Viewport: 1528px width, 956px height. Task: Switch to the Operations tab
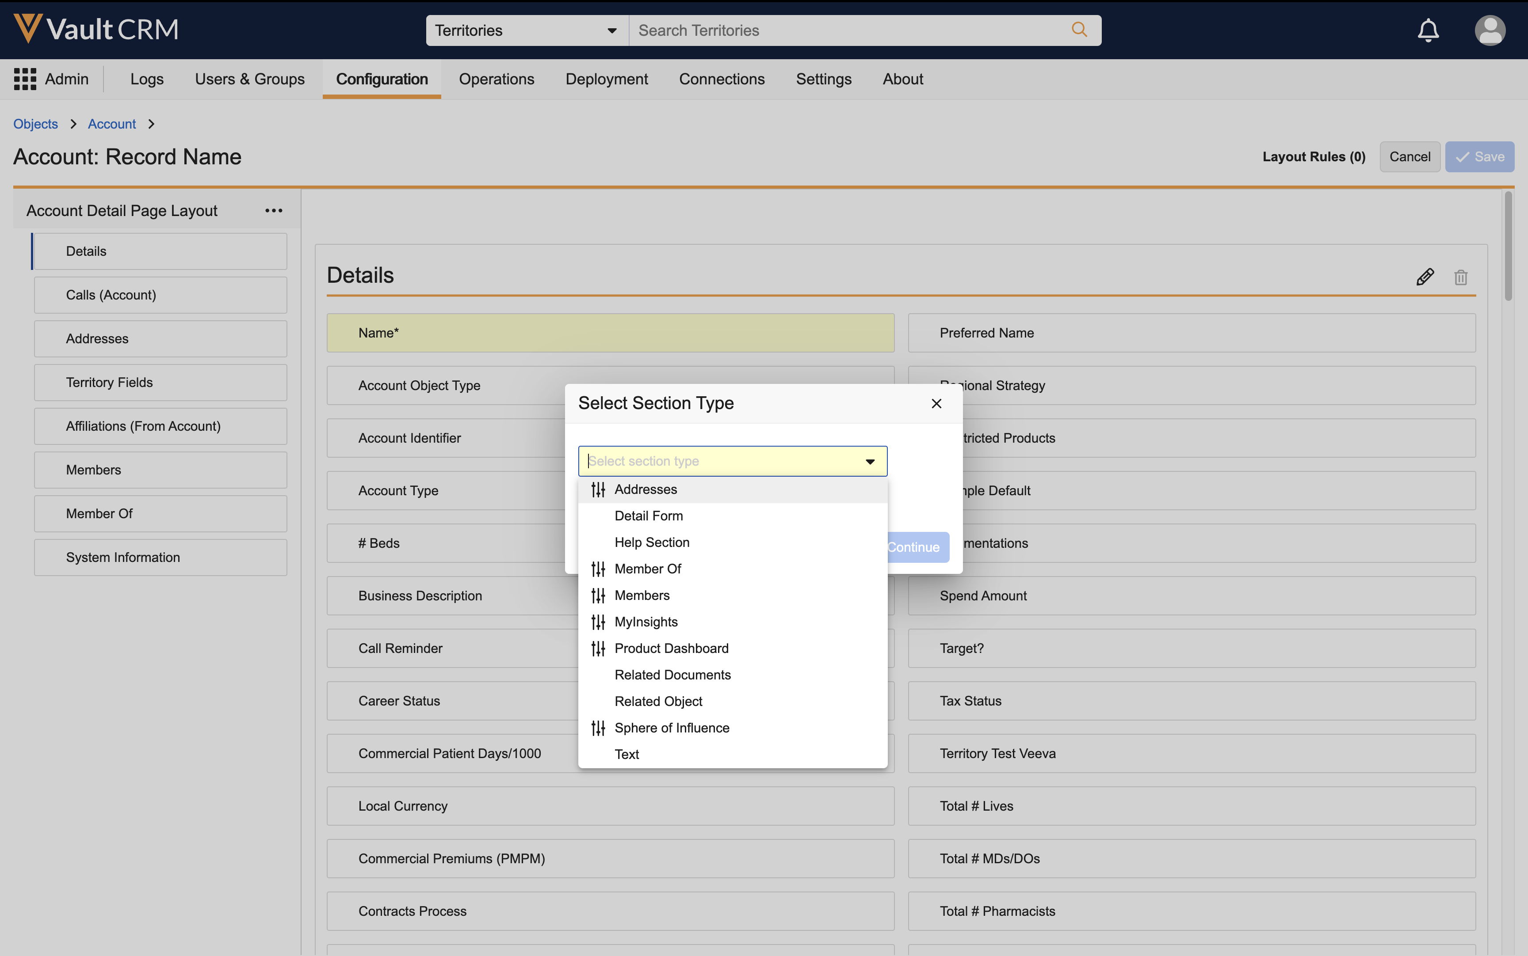[x=496, y=79]
